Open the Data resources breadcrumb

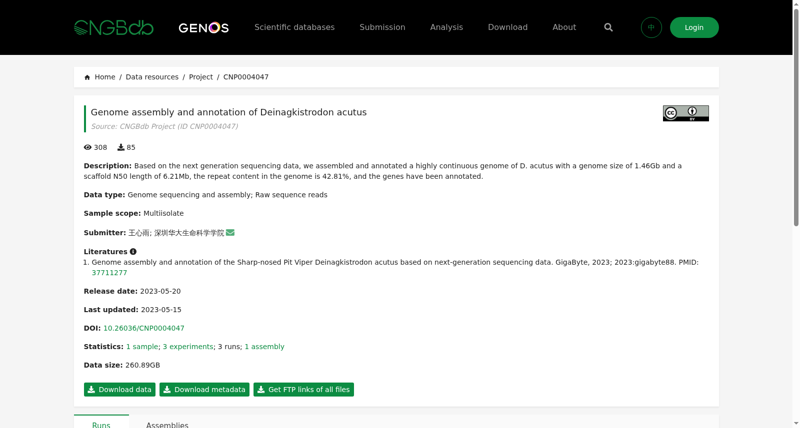[152, 77]
